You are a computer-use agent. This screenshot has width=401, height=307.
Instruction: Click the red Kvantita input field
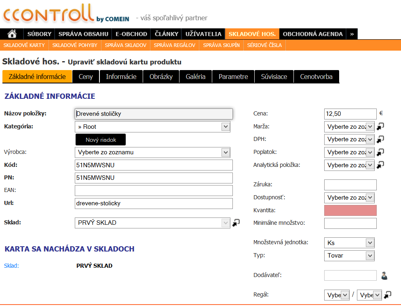tap(350, 210)
